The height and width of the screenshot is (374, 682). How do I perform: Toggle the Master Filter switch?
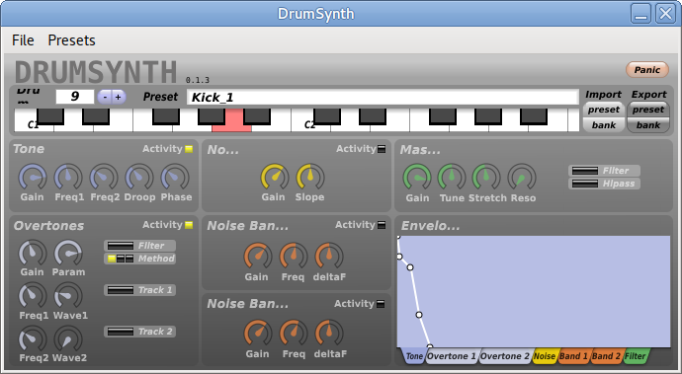click(x=604, y=171)
